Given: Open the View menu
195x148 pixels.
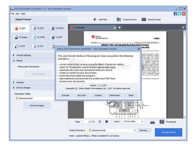Looking at the screenshot, I should pos(17,14).
